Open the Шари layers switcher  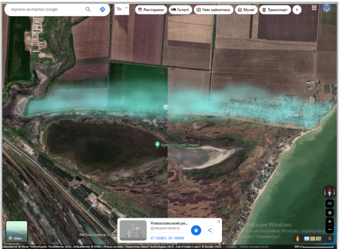point(16,232)
